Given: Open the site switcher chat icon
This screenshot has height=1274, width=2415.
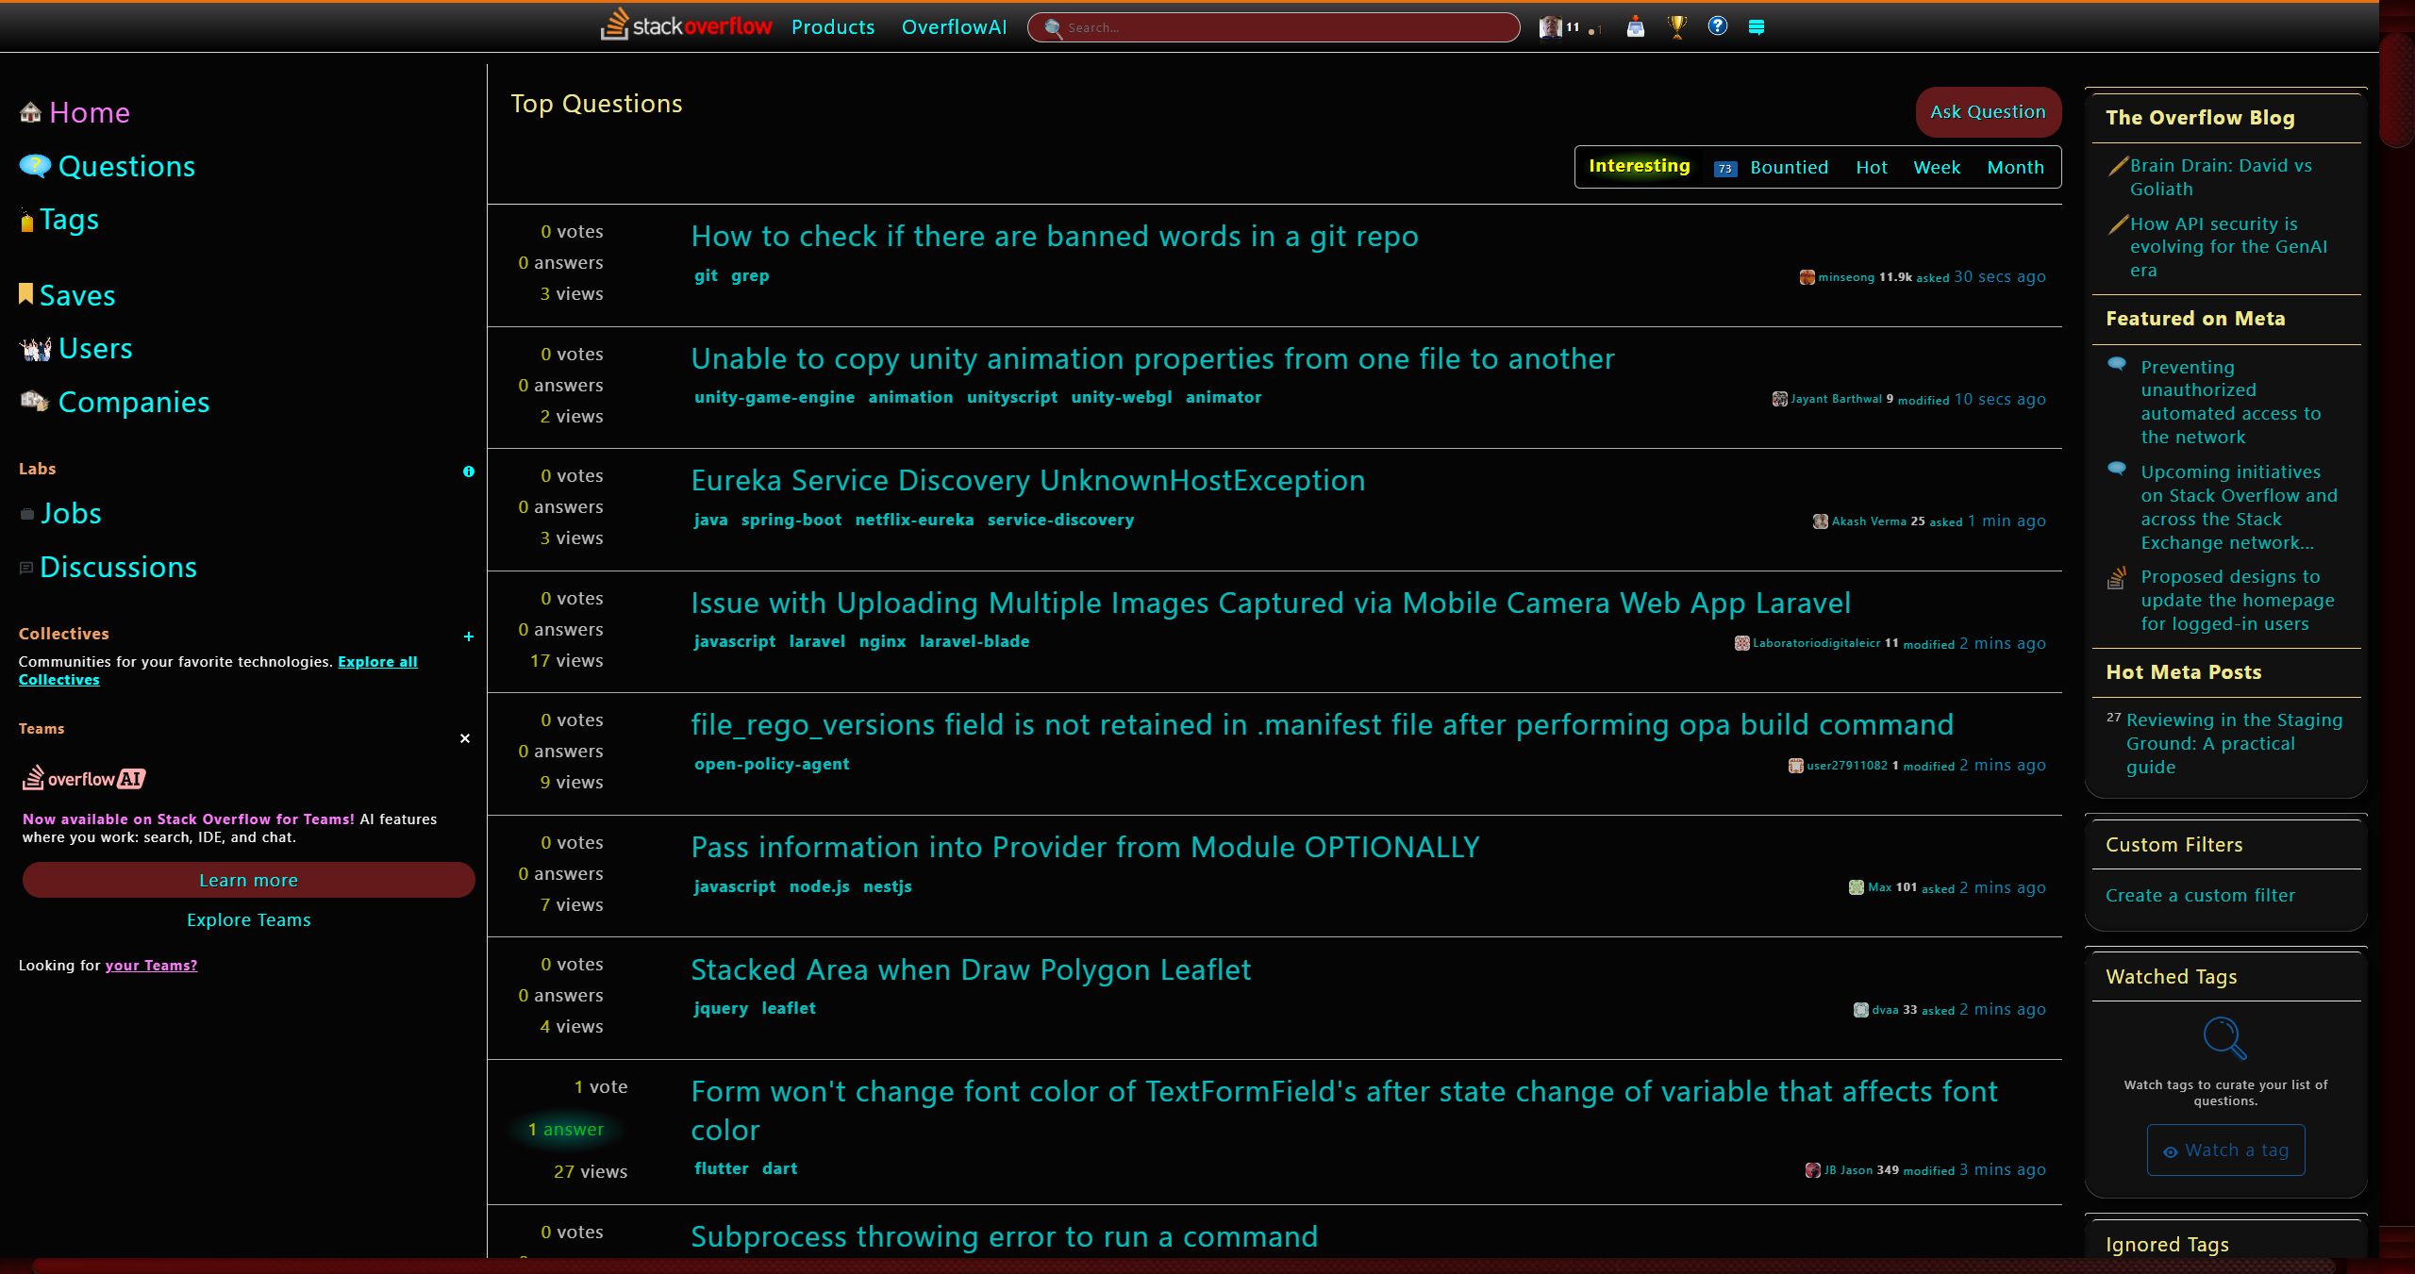Looking at the screenshot, I should [x=1757, y=27].
